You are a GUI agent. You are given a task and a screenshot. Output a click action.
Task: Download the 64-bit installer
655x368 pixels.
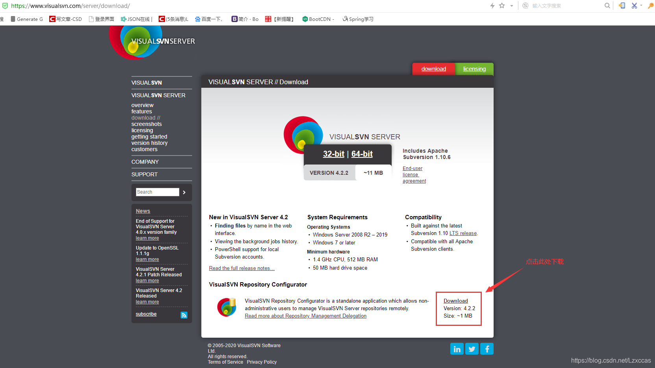(x=362, y=154)
